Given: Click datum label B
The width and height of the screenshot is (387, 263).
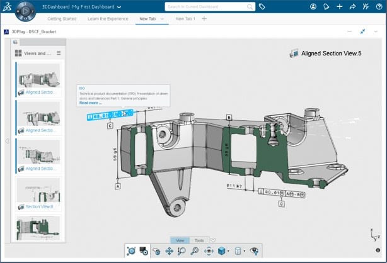Looking at the screenshot, I should point(229,117).
